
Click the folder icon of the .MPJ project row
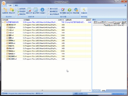tap(5, 22)
